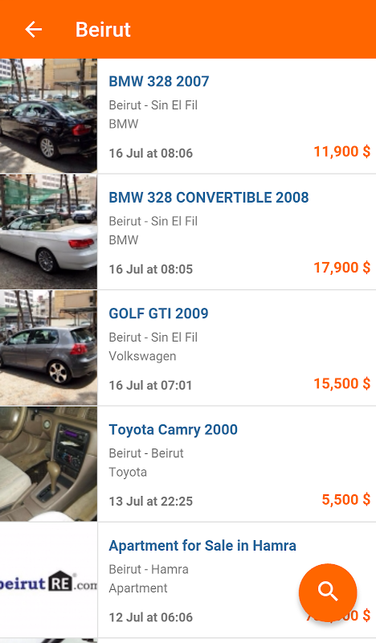376x643 pixels.
Task: Open the Toyota Camry 2000 listing
Action: tap(173, 429)
